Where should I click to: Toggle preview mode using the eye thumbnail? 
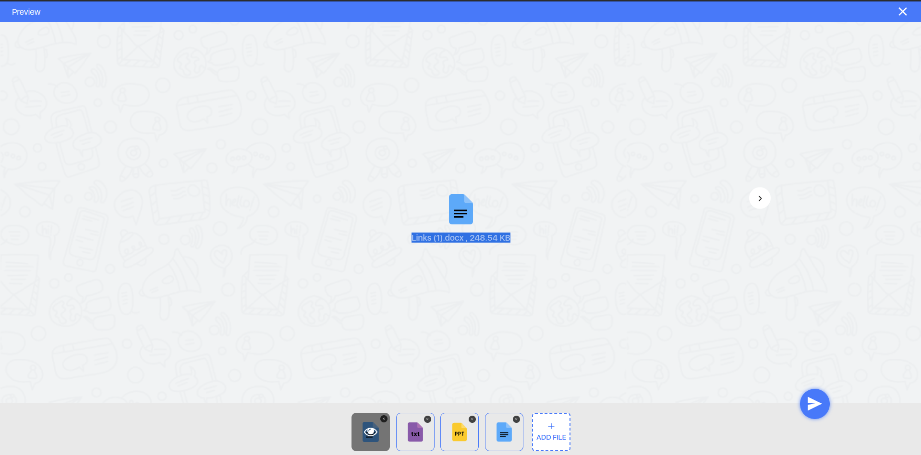pyautogui.click(x=370, y=432)
